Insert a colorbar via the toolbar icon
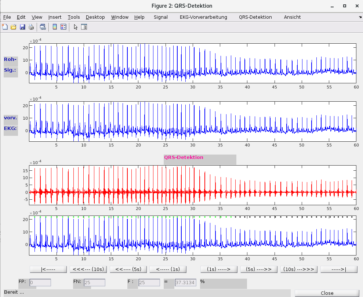 pos(55,27)
